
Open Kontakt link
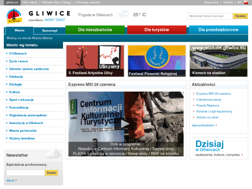(228, 2)
